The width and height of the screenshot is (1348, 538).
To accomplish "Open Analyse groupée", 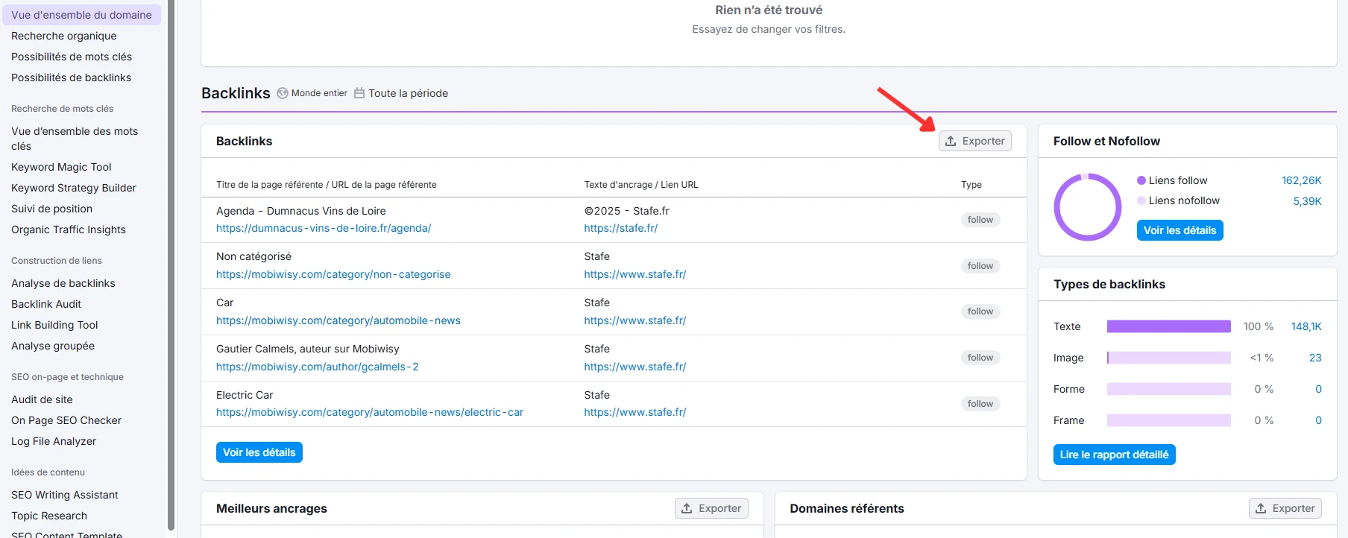I will [53, 346].
